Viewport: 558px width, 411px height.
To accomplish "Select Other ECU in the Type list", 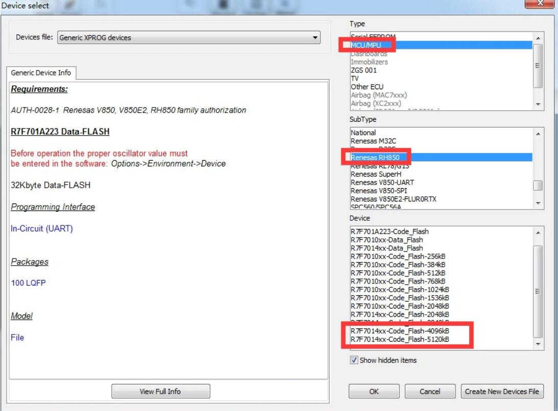I will click(441, 87).
